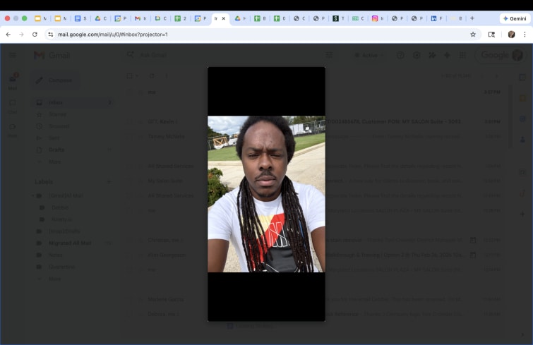Bookmark this page with the star icon
533x345 pixels.
pyautogui.click(x=473, y=34)
